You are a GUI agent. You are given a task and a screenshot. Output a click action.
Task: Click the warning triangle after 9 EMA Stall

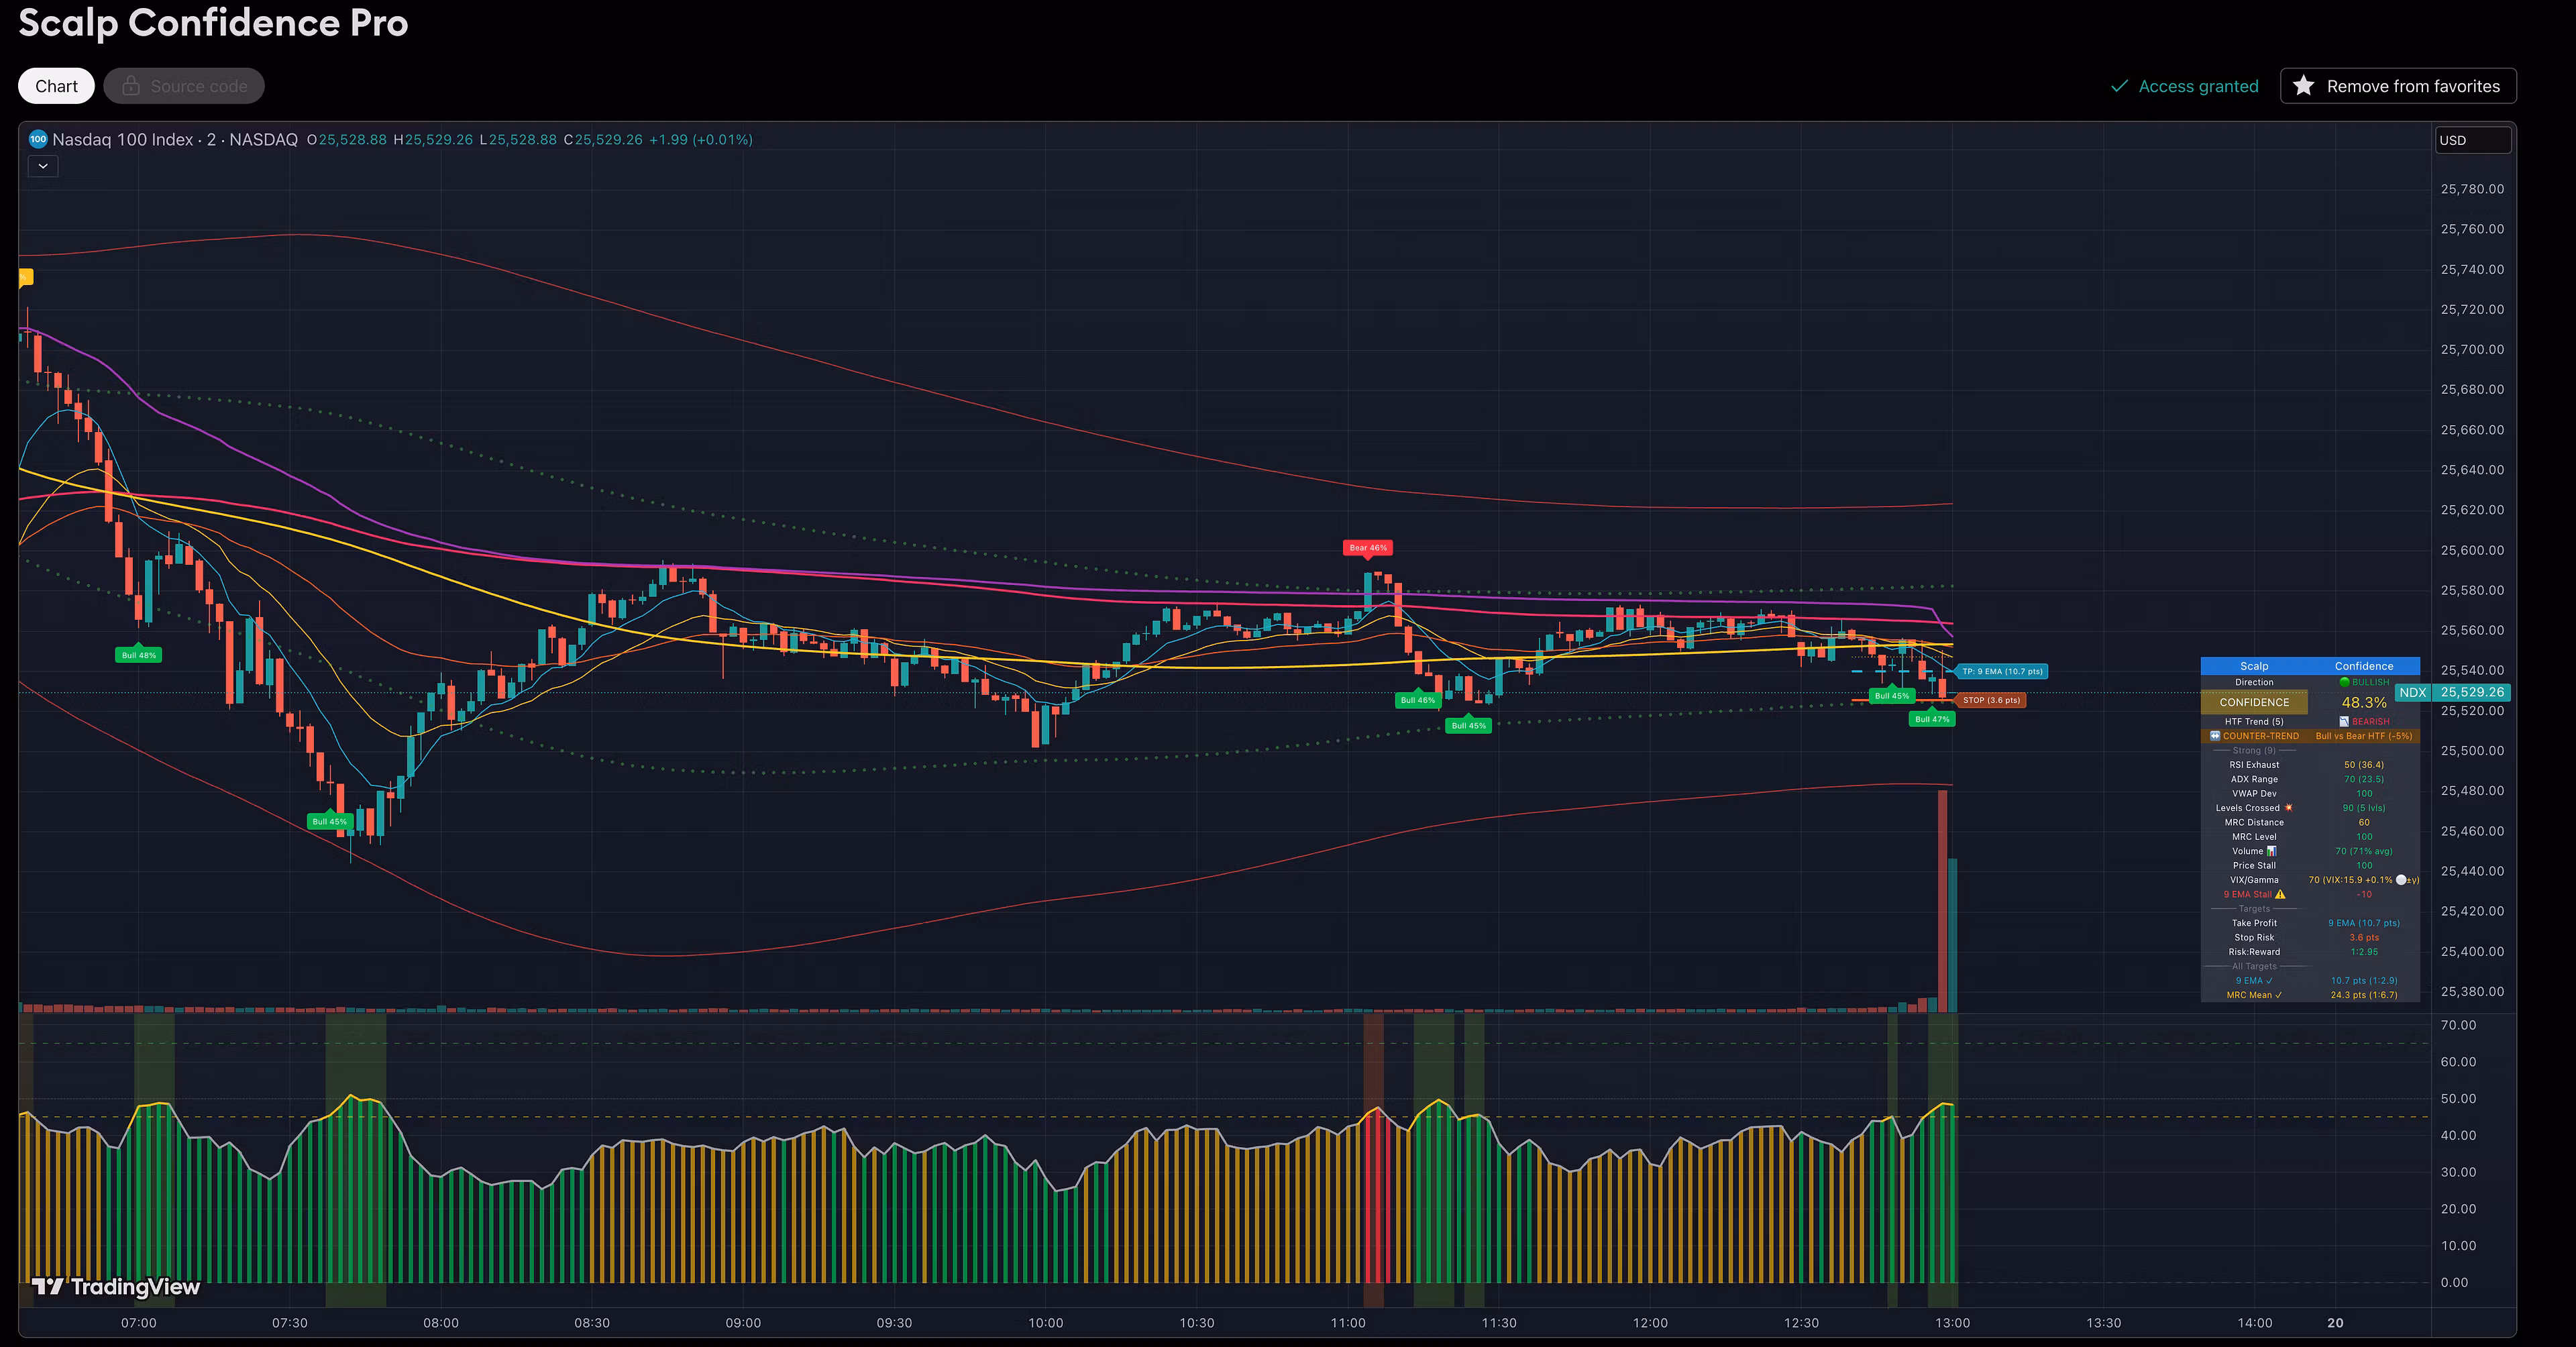point(2280,894)
